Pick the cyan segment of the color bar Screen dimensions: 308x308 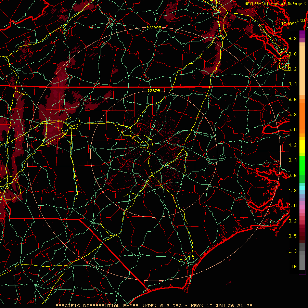pos(302,188)
